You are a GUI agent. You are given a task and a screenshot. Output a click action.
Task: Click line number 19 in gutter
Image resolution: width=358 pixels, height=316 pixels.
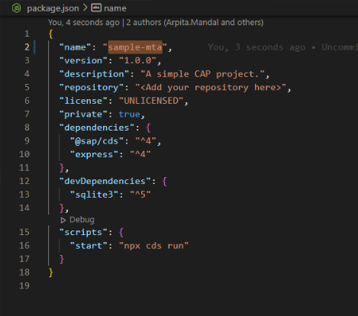pyautogui.click(x=24, y=285)
